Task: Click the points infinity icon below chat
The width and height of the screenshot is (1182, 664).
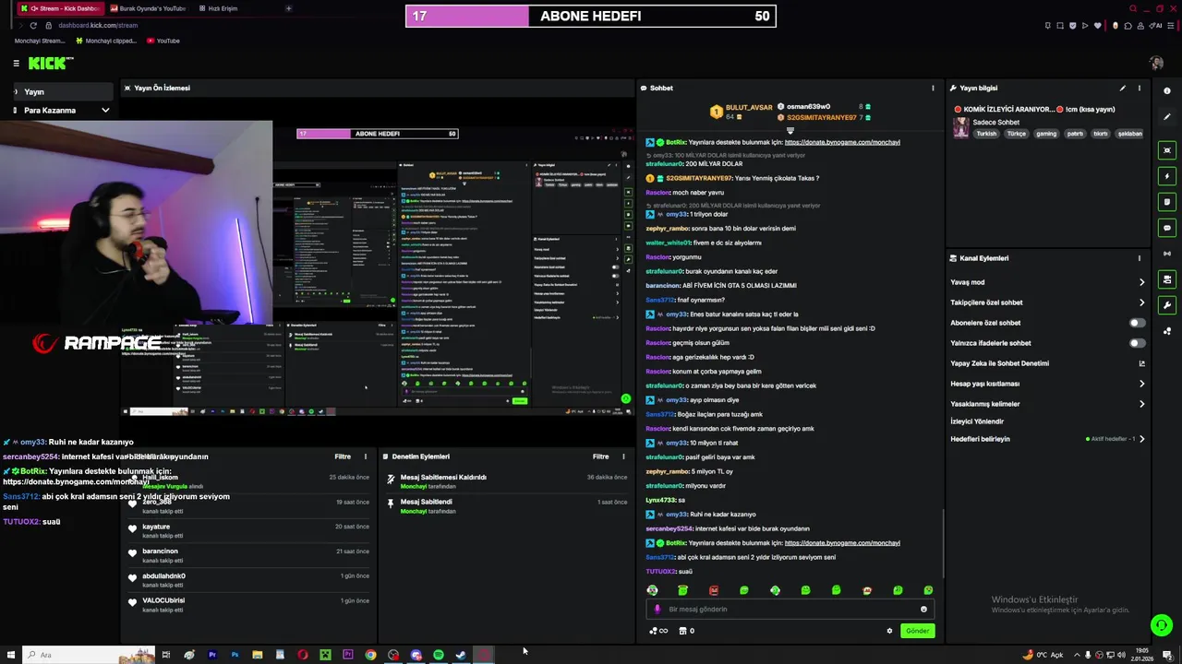Action: click(658, 631)
